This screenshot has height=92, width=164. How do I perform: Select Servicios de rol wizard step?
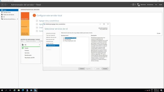(53, 45)
